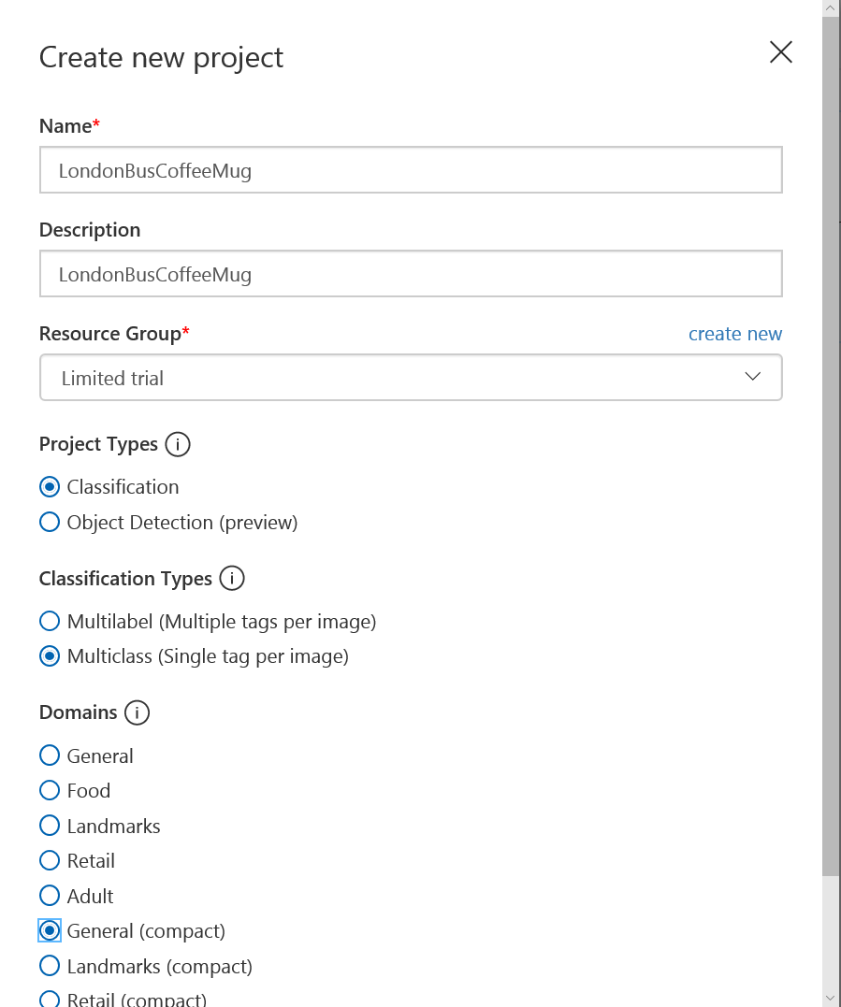This screenshot has height=1007, width=841.
Task: Open the Project Types info icon
Action: point(178,444)
